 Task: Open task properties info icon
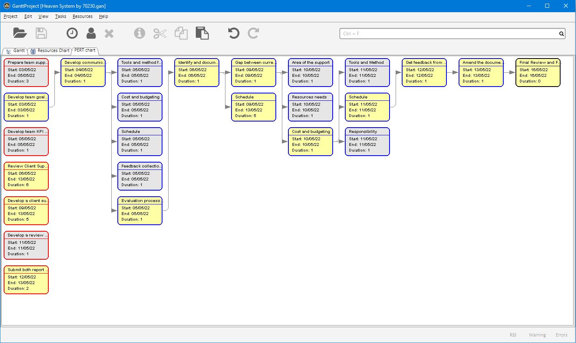[139, 33]
